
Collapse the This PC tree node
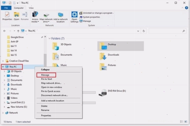(x=3, y=67)
